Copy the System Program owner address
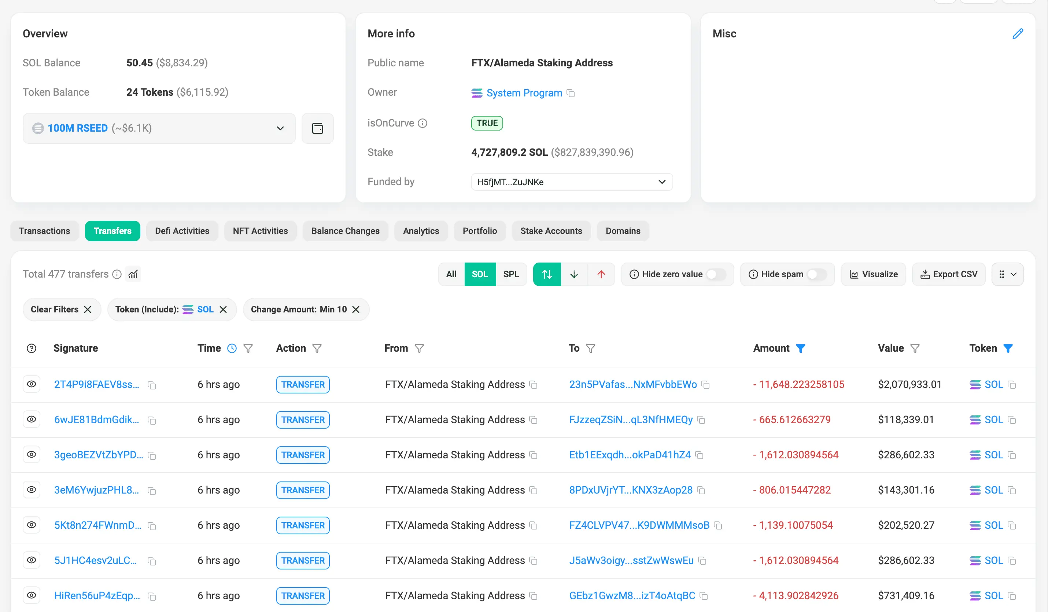Image resolution: width=1048 pixels, height=612 pixels. point(571,93)
